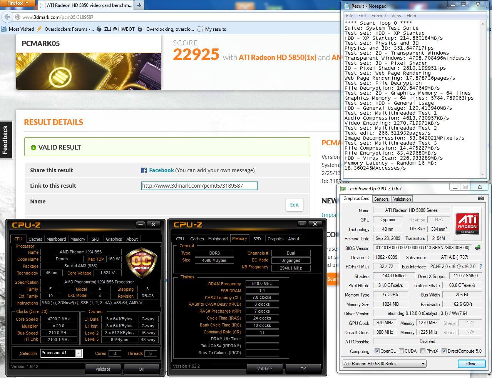Click the Notepad scroll down arrow

pos(482,175)
